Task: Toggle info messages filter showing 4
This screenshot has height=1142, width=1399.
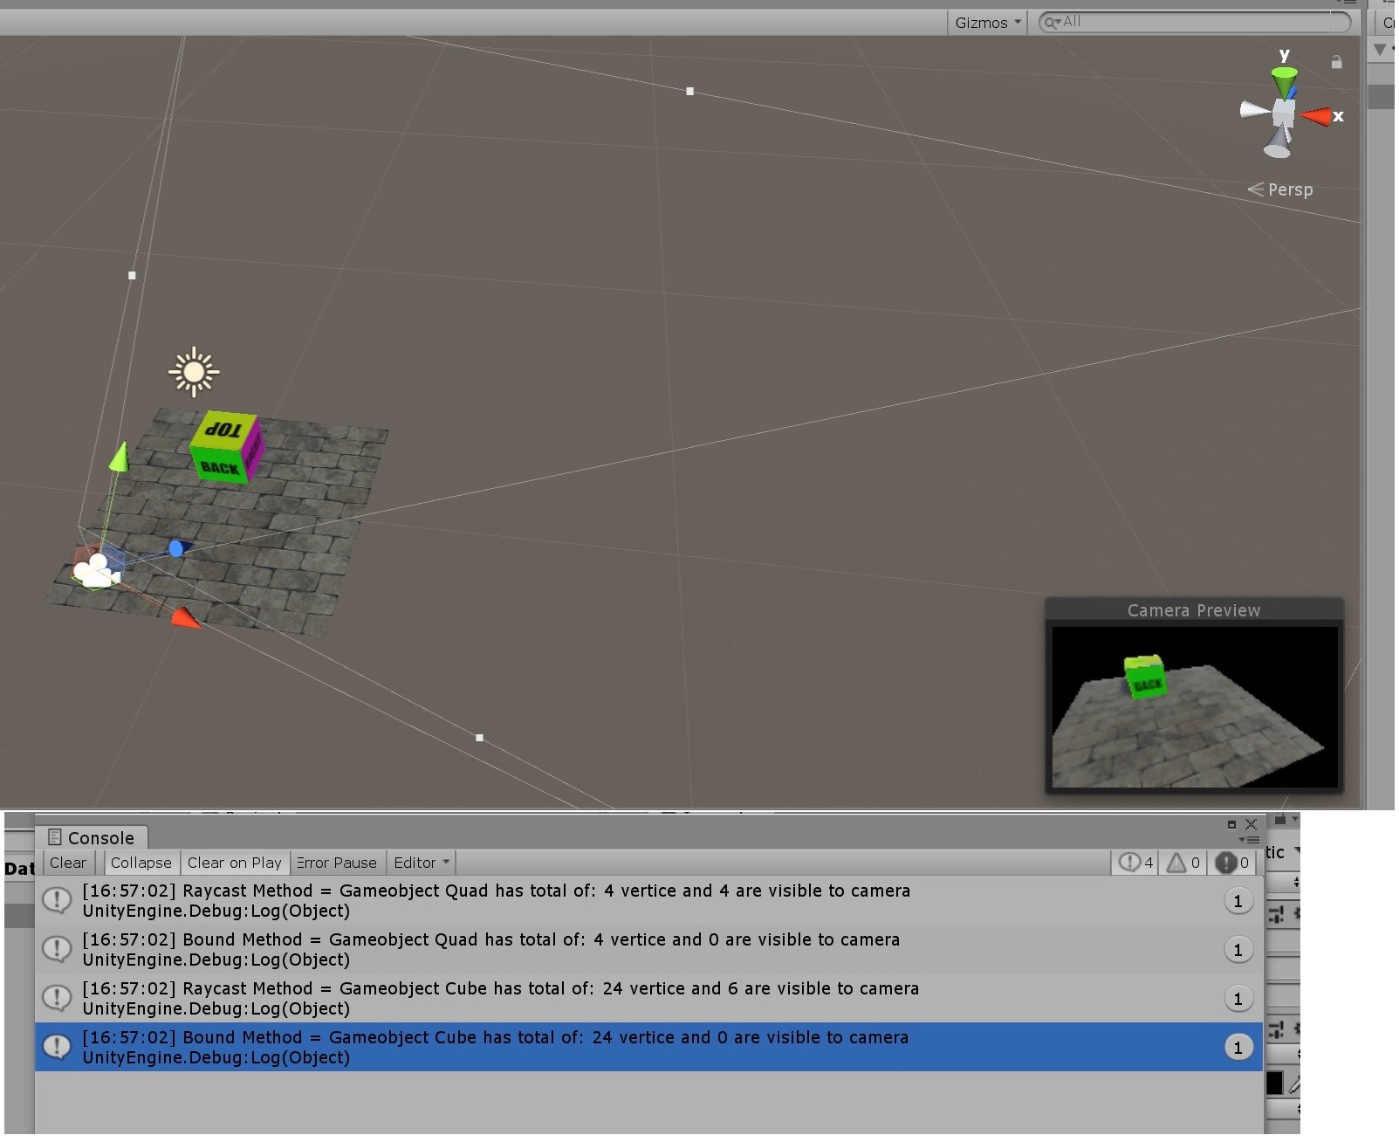Action: 1135,863
